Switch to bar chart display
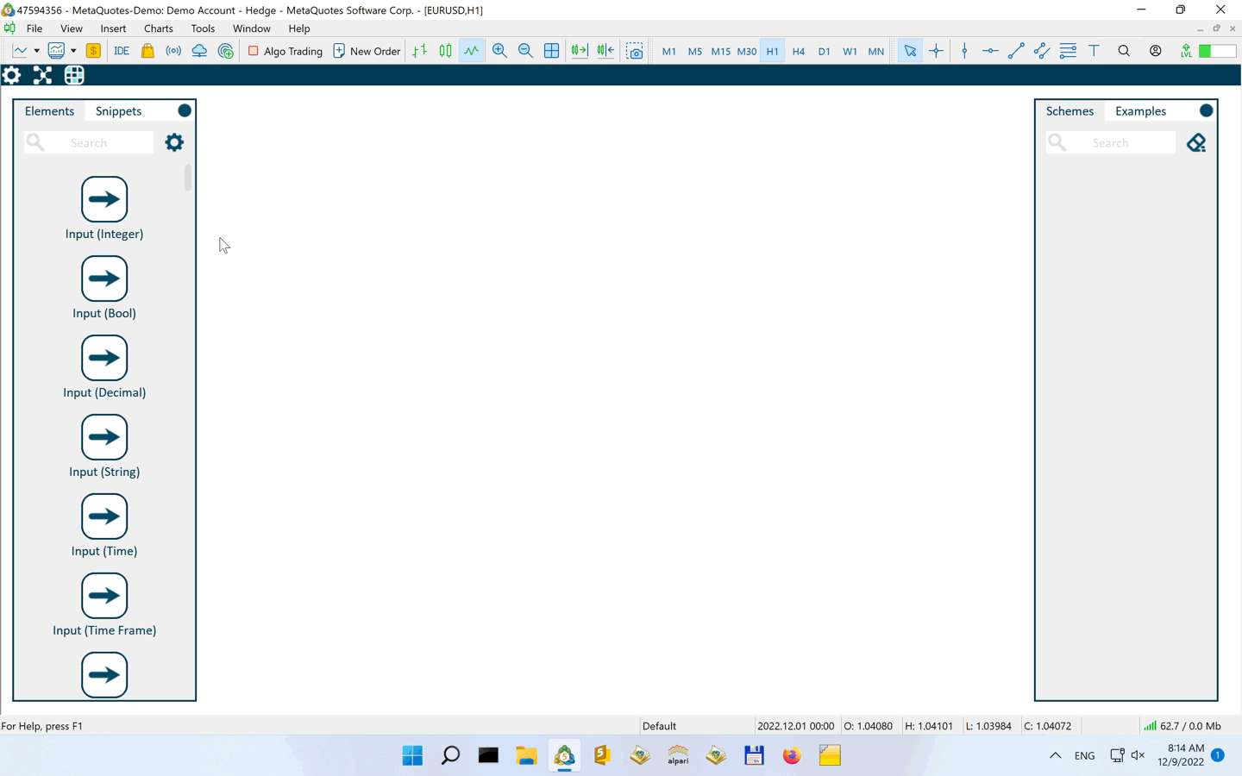The height and width of the screenshot is (776, 1242). click(x=420, y=51)
